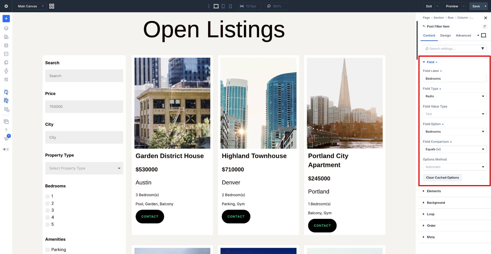Collapse the Field settings group
Screen dimensions: 491x254
pos(430,62)
